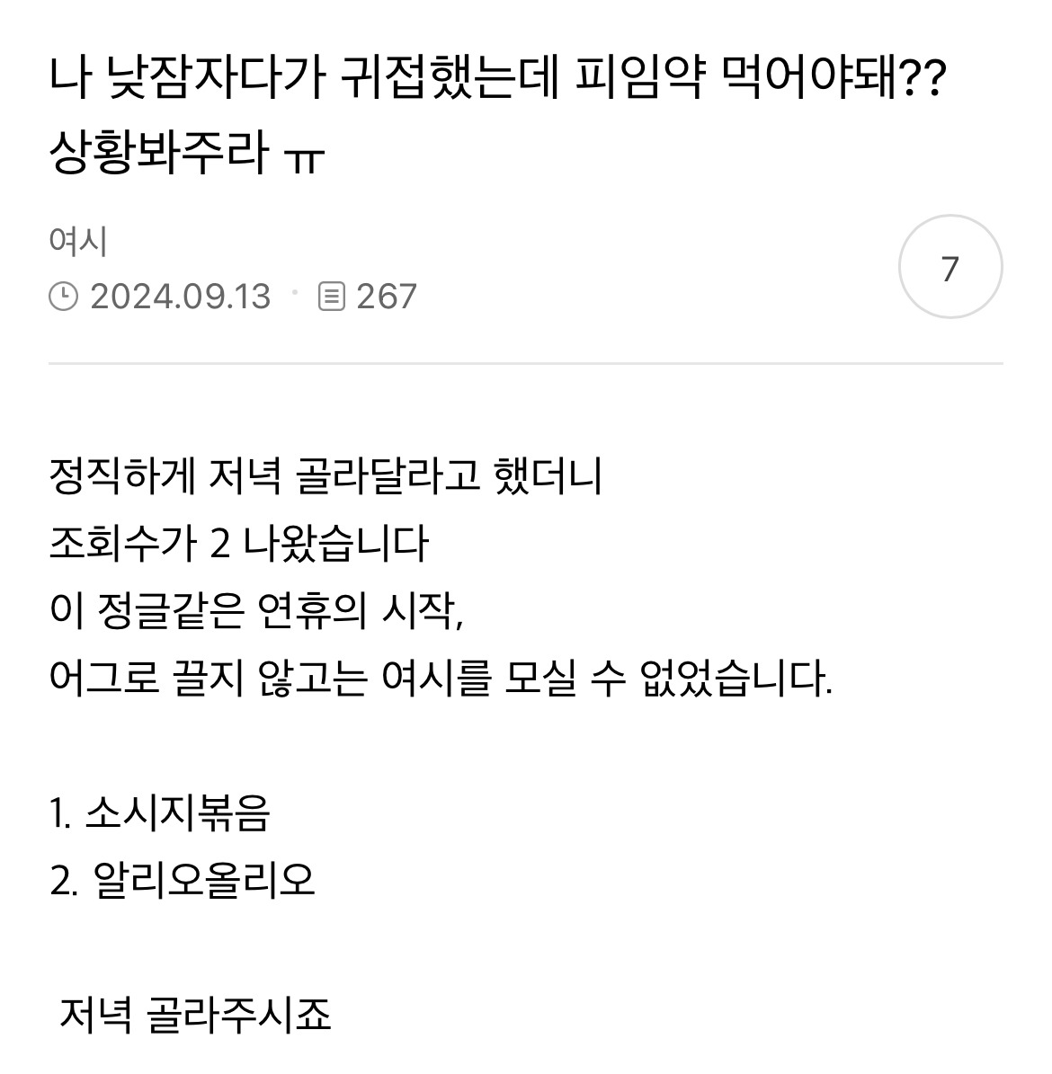Viewport: 1052px width, 1074px height.
Task: Click the closing line 저녁 골라주시죠
Action: point(195,1015)
